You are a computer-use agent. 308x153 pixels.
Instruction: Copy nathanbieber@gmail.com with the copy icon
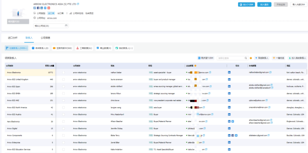pos(270,72)
